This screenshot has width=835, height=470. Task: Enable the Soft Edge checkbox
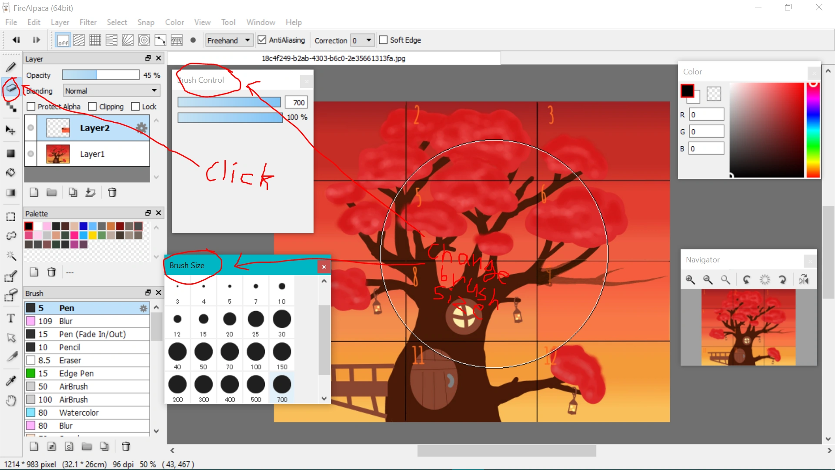[x=383, y=40]
